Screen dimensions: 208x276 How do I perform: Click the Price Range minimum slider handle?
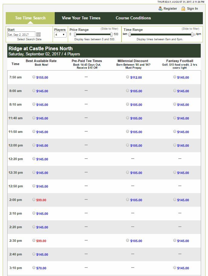75,34
